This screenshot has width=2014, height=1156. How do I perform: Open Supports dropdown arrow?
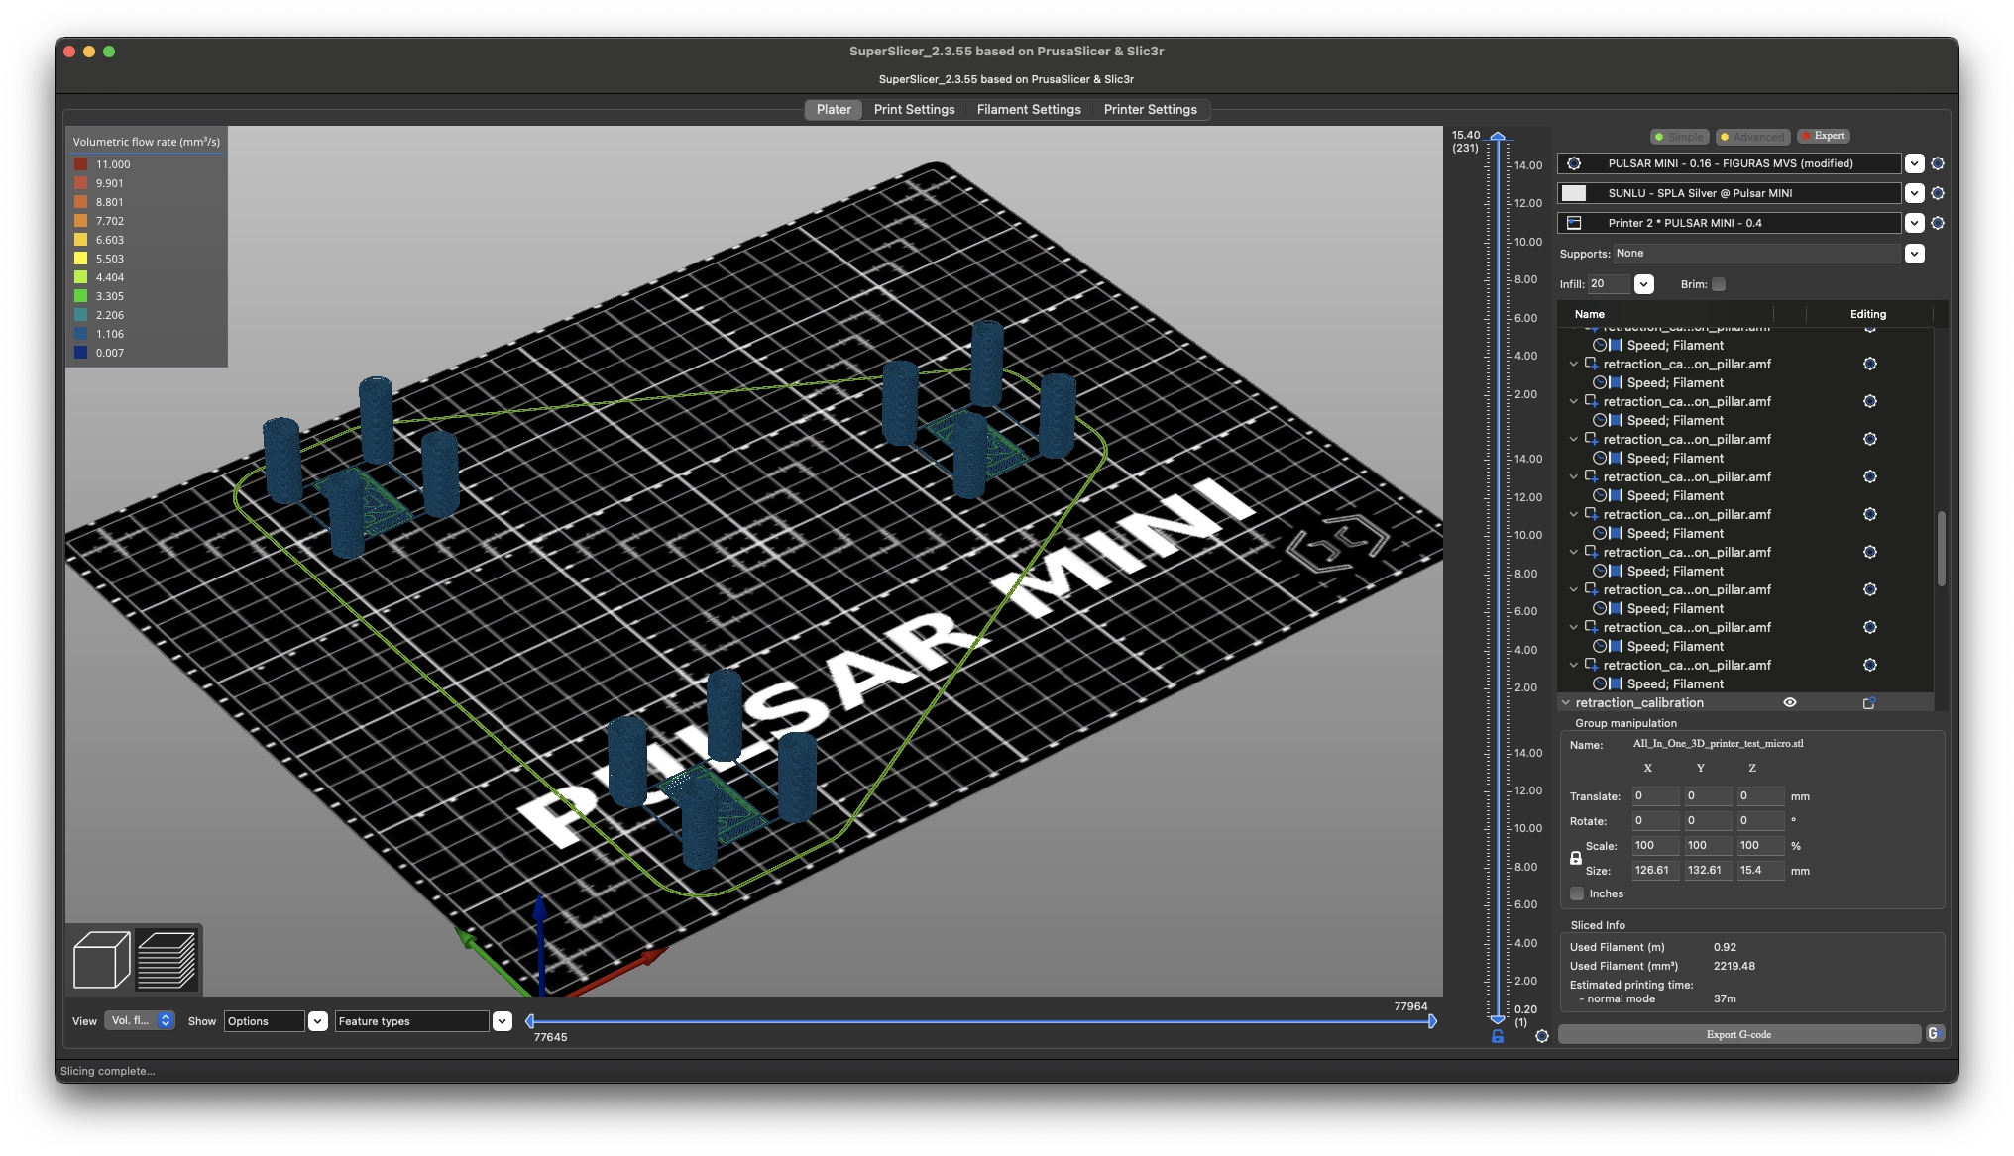click(x=1915, y=254)
